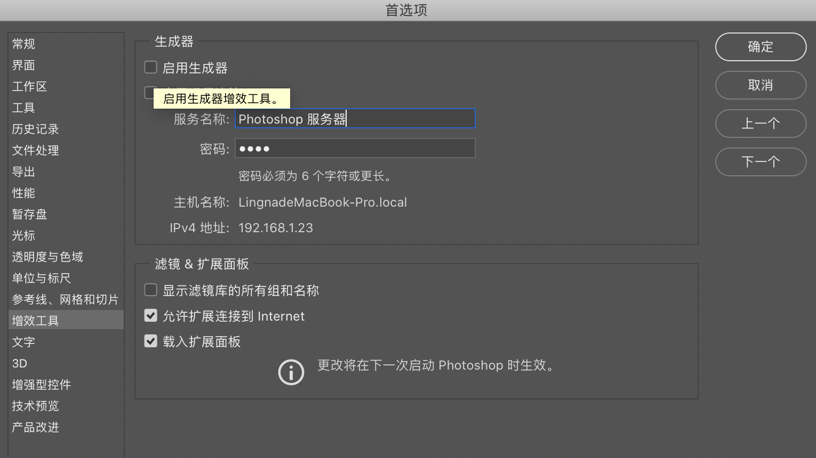
Task: Click the 确定 button
Action: point(760,47)
